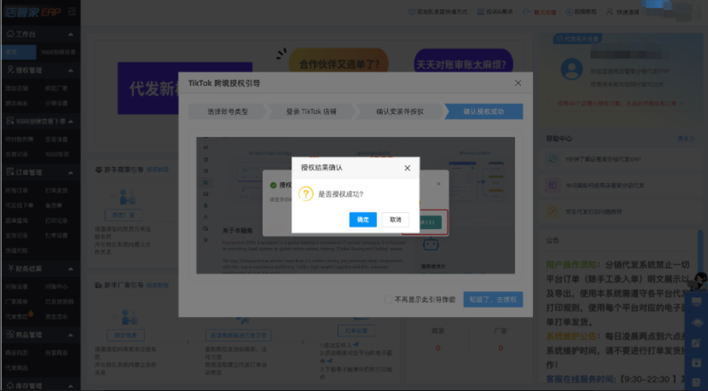708x391 pixels.
Task: Collapse the 商品管理 sidebar section
Action: click(70, 335)
